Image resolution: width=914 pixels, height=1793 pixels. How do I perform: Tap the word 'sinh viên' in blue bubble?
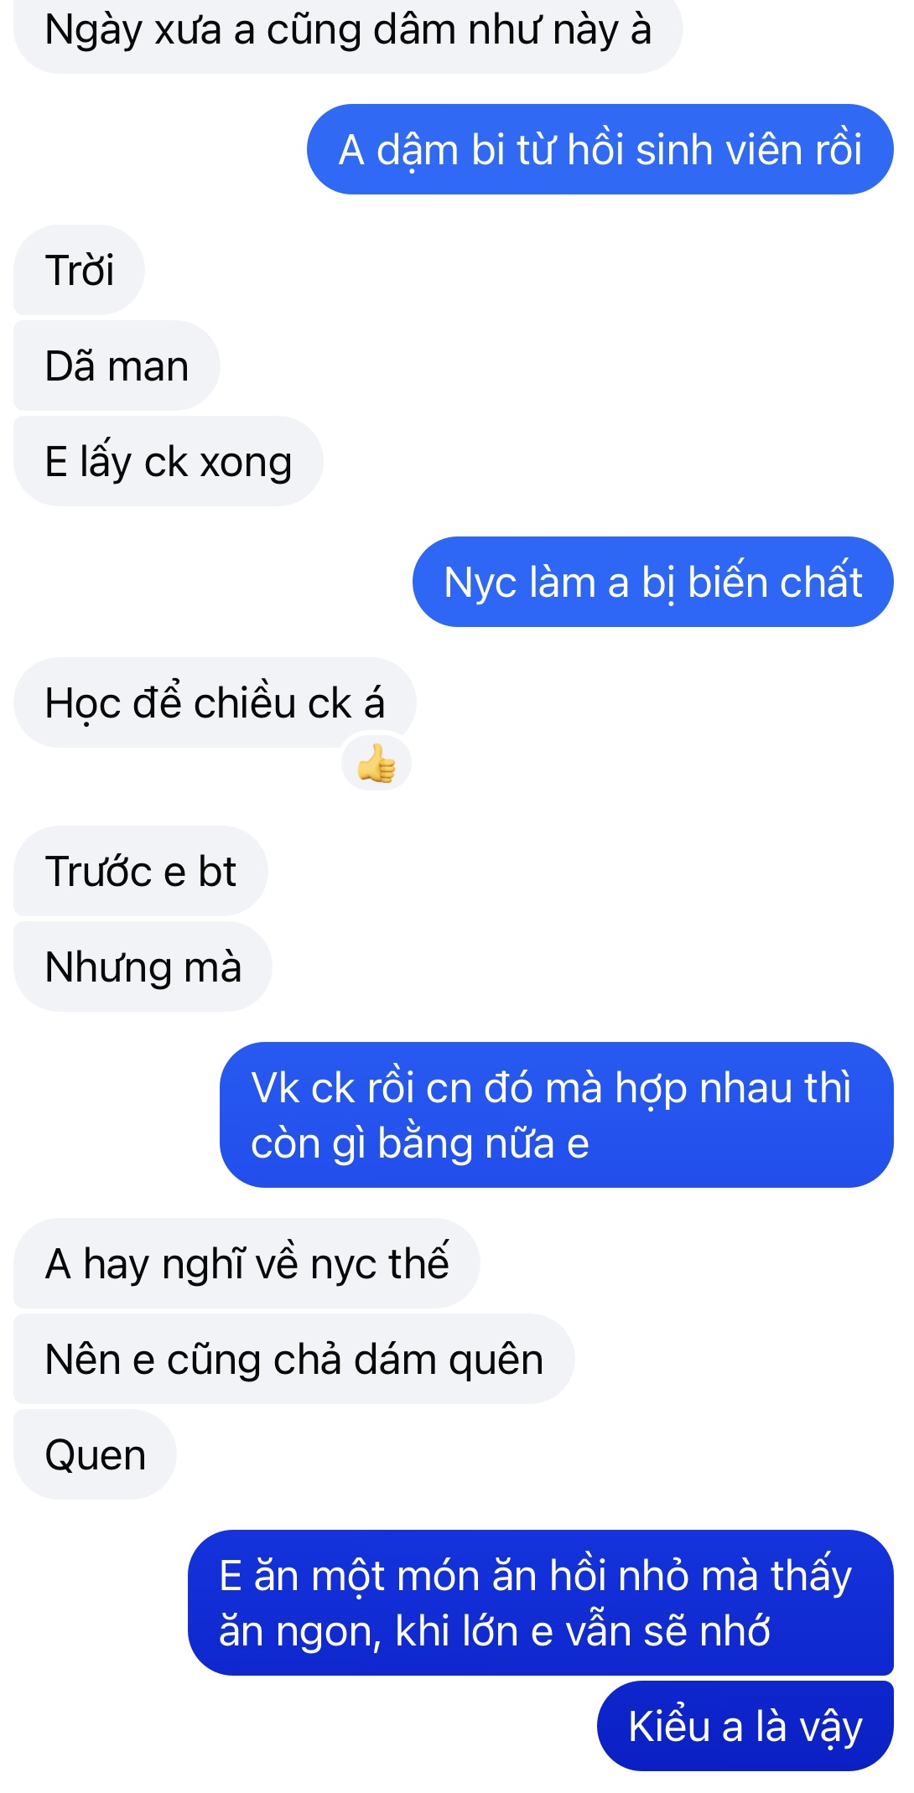pyautogui.click(x=696, y=150)
